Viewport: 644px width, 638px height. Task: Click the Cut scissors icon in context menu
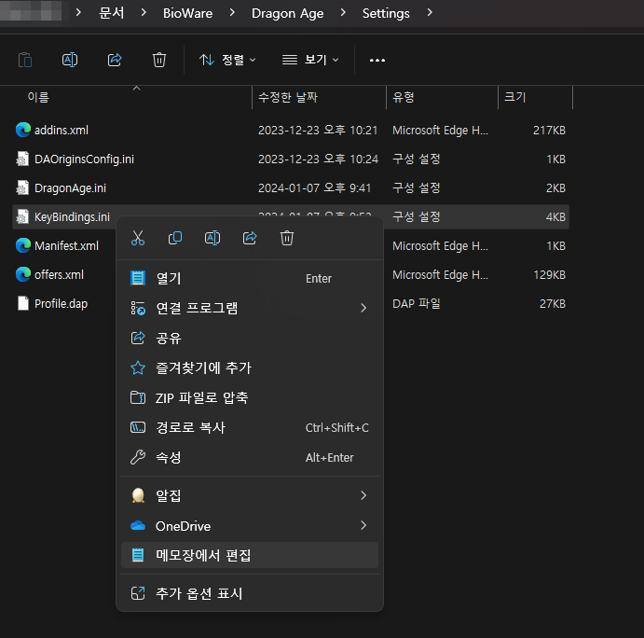pyautogui.click(x=138, y=238)
